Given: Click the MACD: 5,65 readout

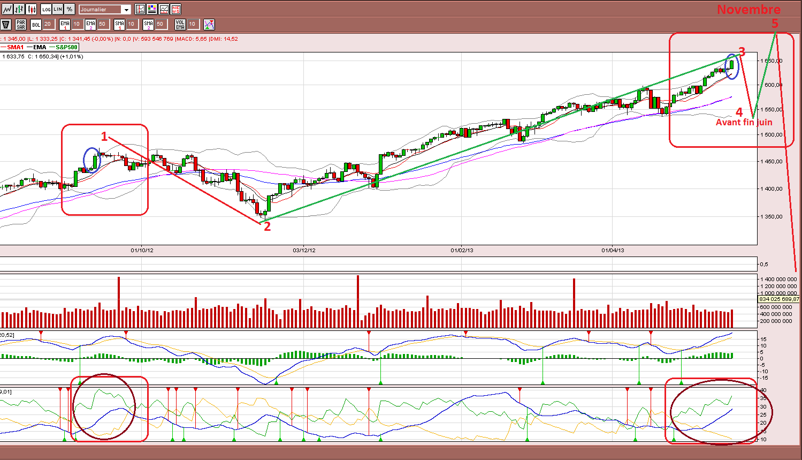Looking at the screenshot, I should point(192,39).
